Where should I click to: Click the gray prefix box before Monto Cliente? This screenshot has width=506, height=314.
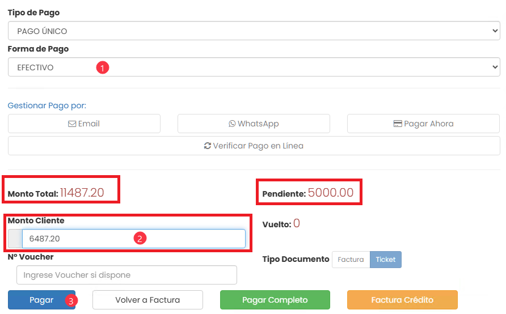tap(15, 239)
